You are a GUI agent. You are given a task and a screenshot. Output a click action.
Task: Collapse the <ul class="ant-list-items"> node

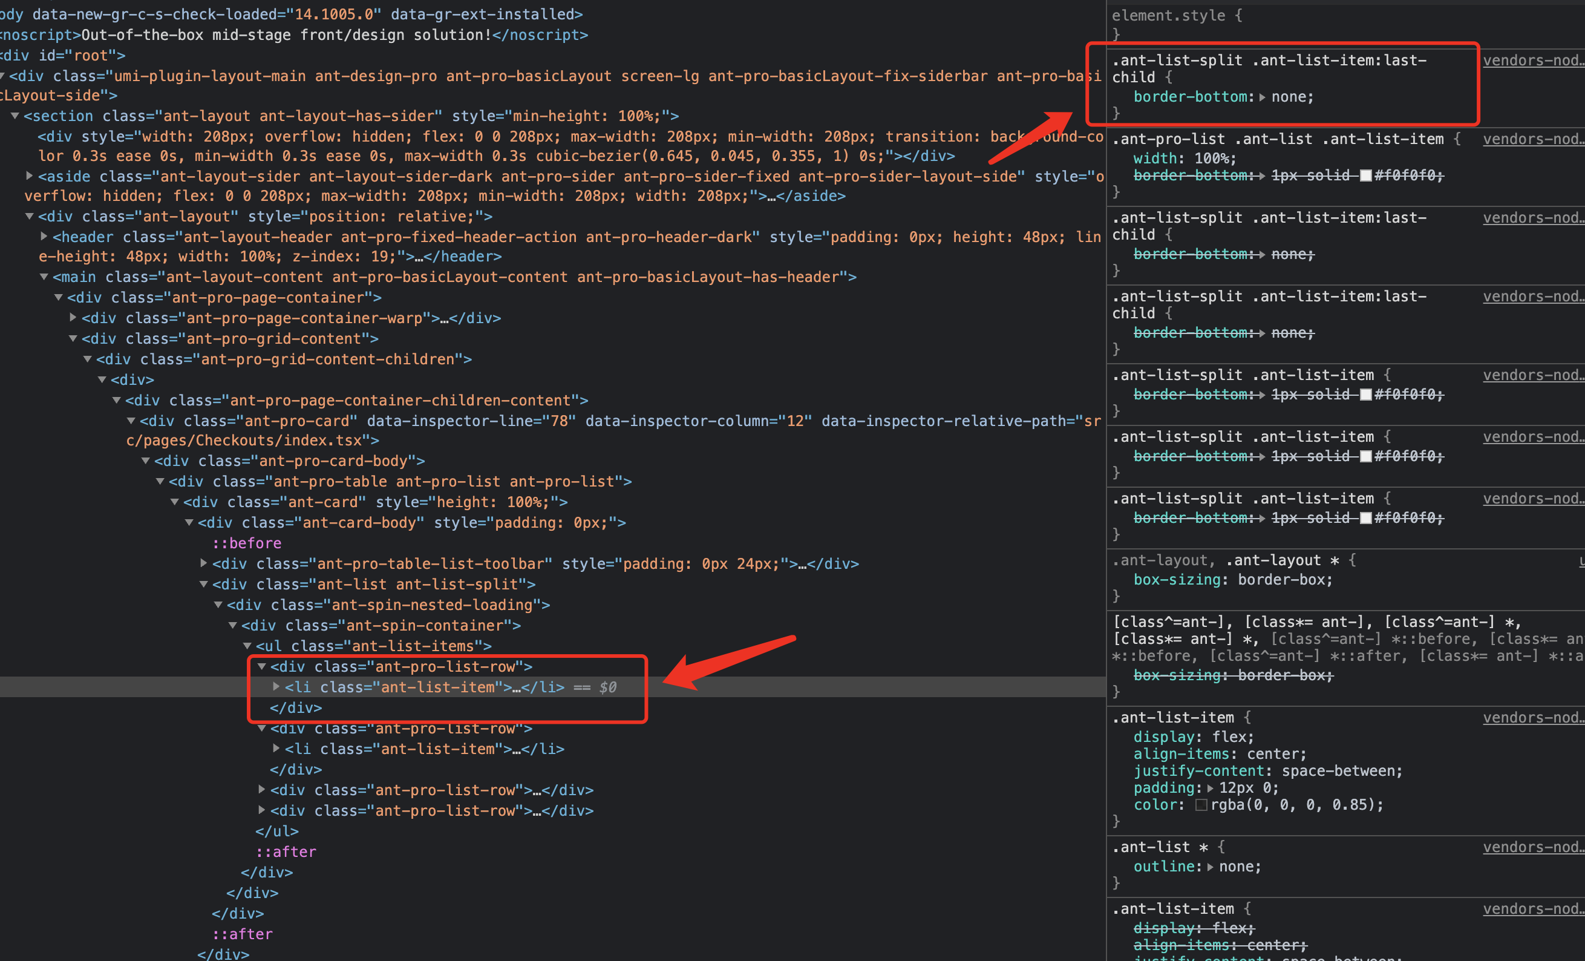tap(247, 646)
